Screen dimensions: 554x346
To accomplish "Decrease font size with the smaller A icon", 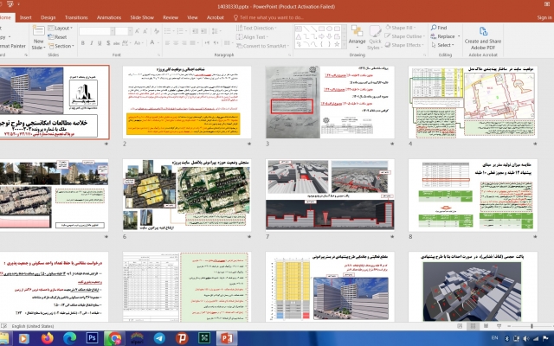I will click(x=145, y=31).
